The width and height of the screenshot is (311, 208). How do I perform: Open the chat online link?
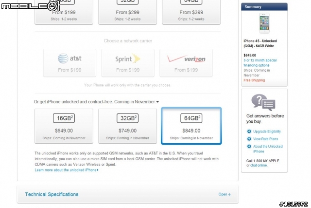(259, 166)
